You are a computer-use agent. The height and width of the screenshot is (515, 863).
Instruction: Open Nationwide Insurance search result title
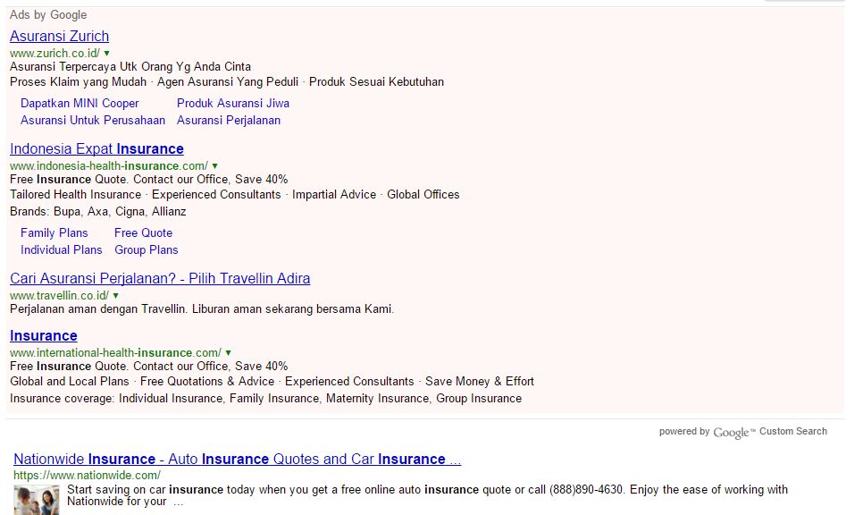[238, 460]
